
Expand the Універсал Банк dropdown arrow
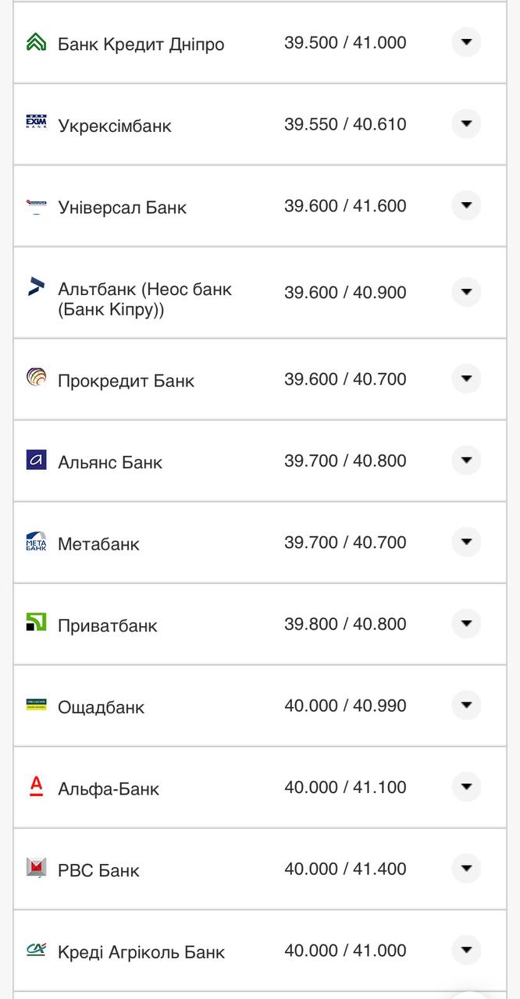(x=466, y=205)
